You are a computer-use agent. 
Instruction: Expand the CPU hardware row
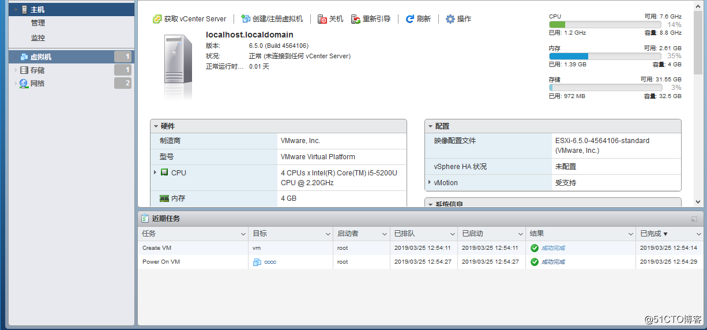tap(155, 172)
